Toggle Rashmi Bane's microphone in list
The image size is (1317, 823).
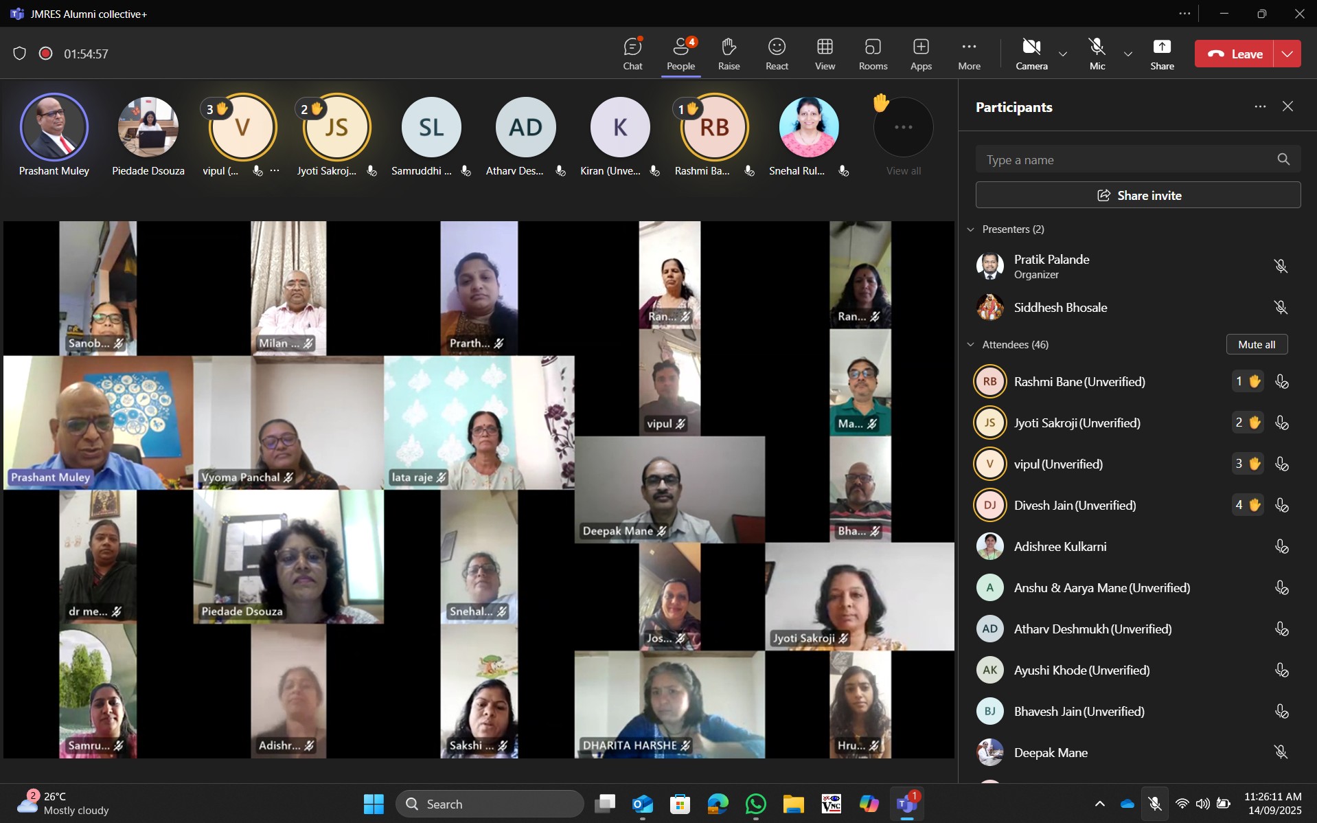coord(1281,382)
